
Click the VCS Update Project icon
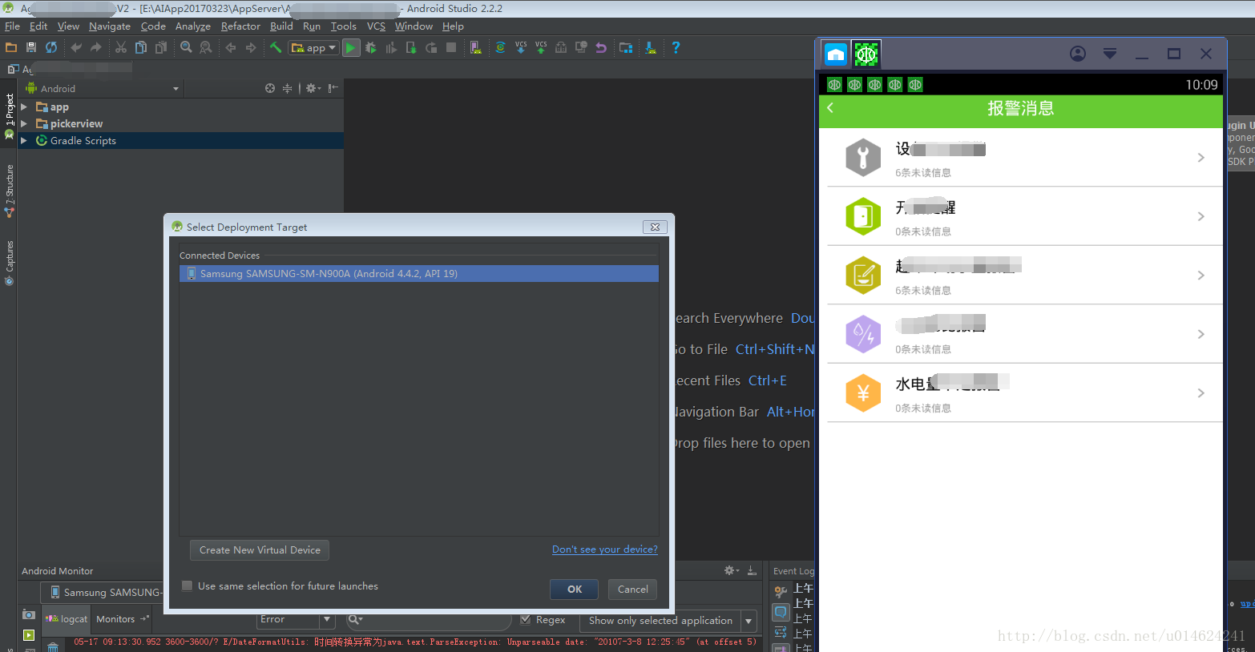tap(521, 48)
